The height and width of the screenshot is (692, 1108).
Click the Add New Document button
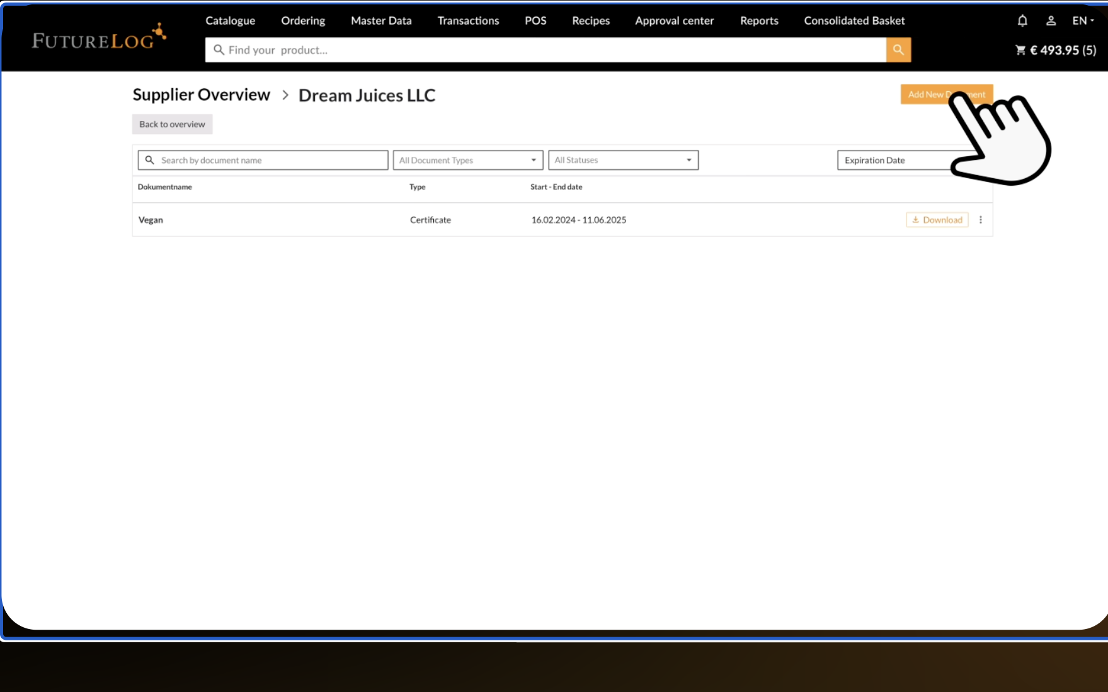[926, 94]
